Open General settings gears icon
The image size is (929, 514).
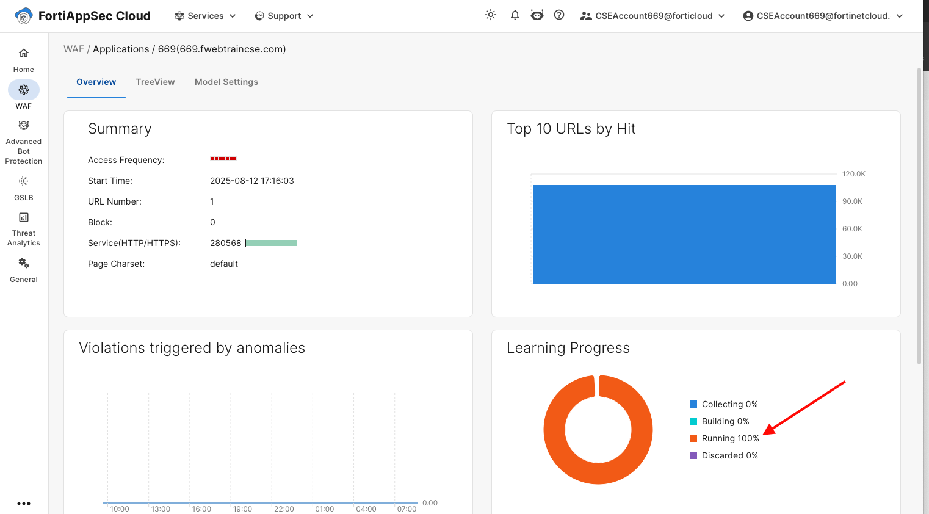(x=24, y=263)
